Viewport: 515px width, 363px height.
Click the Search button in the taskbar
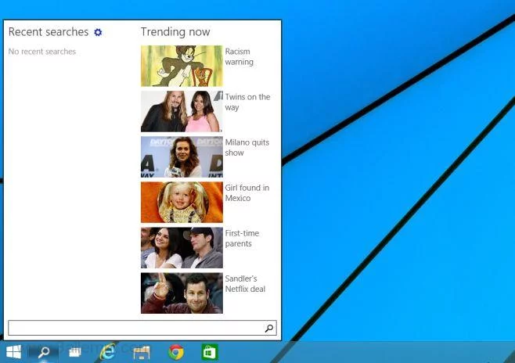(x=44, y=352)
